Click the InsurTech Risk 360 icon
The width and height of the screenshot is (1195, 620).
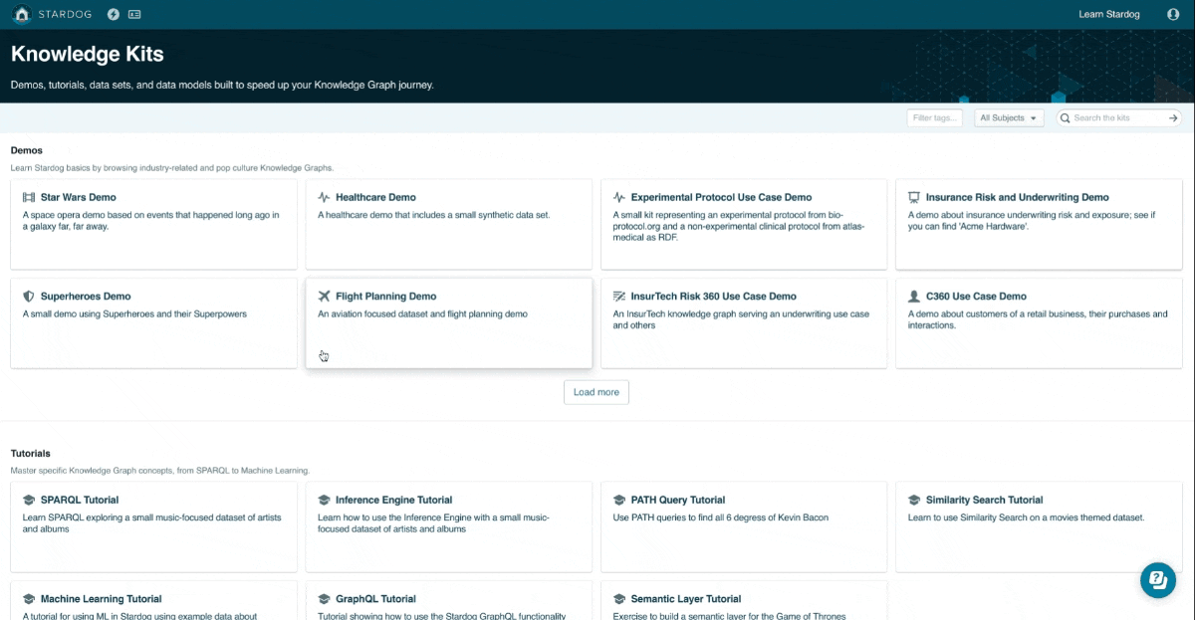point(619,297)
